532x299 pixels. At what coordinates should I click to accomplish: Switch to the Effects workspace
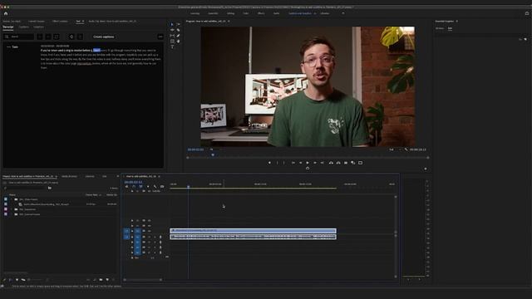pyautogui.click(x=261, y=13)
